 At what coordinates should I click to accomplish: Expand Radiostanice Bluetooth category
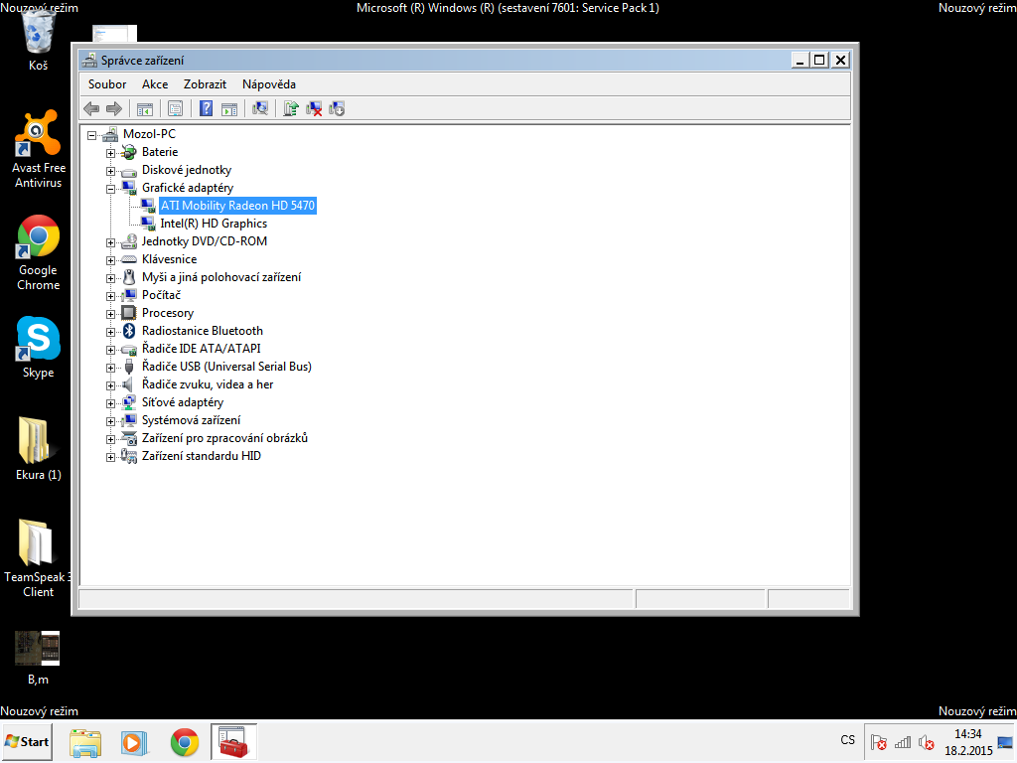point(111,332)
